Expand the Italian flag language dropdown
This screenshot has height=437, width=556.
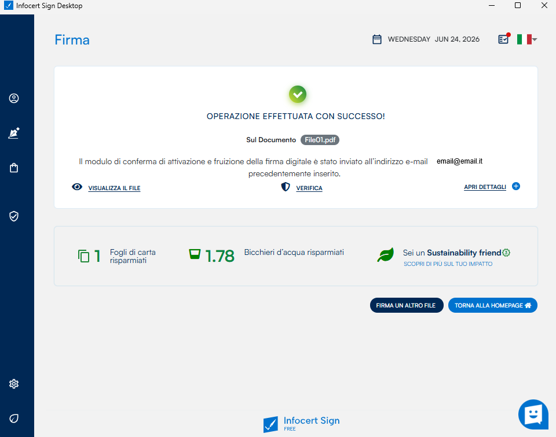527,39
